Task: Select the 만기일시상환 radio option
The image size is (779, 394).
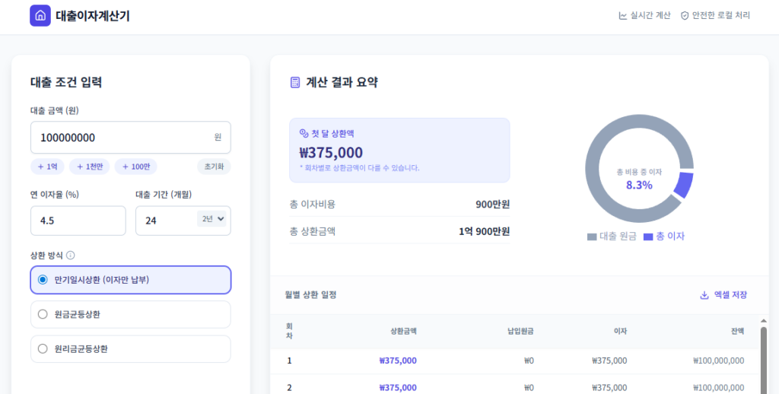Action: tap(43, 280)
